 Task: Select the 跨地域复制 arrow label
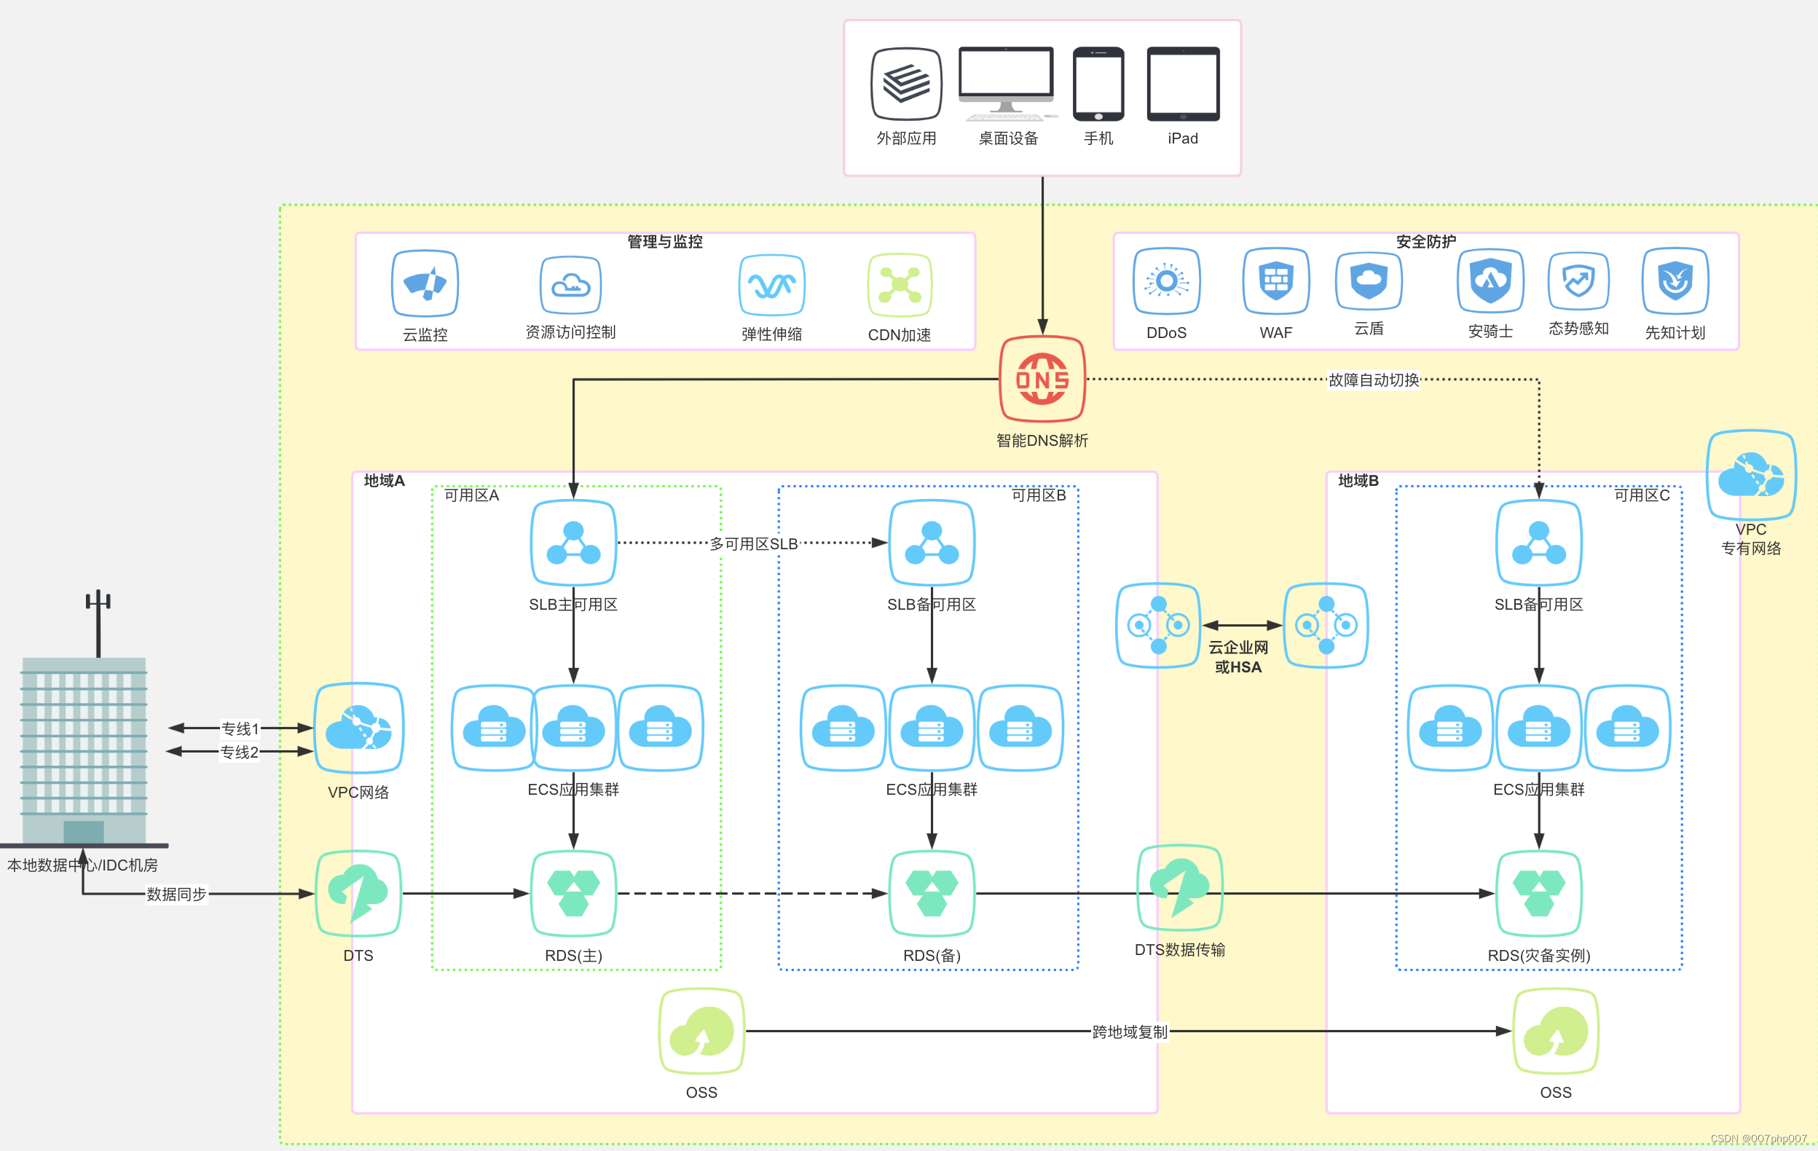[x=1130, y=1032]
